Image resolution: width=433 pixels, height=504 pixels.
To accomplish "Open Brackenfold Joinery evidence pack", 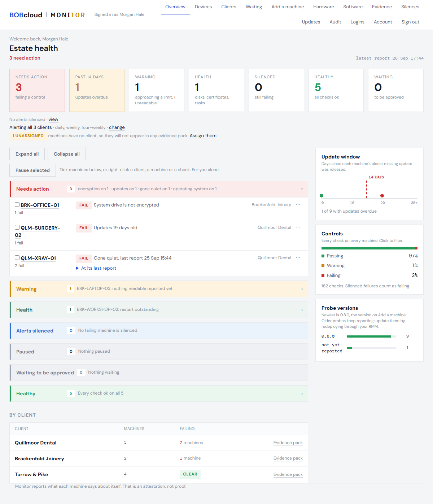I will click(288, 458).
